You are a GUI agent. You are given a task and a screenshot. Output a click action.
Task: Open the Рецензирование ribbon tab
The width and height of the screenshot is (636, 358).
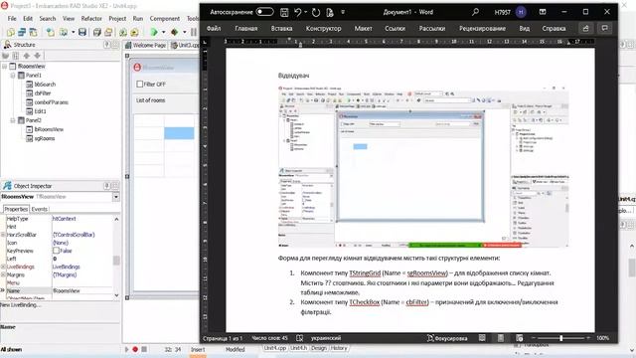(x=482, y=29)
